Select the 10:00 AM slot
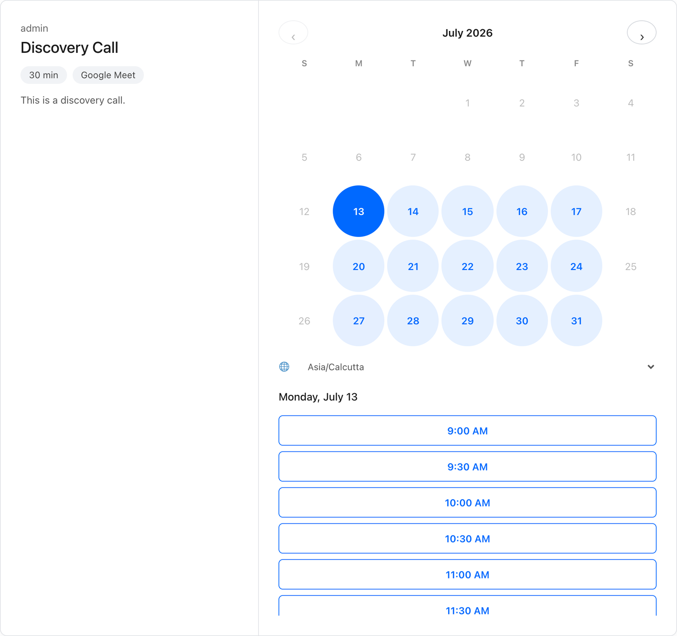677x636 pixels. (468, 502)
